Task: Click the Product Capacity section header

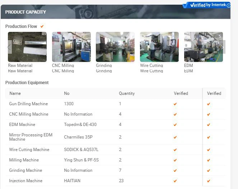Action: 25,12
